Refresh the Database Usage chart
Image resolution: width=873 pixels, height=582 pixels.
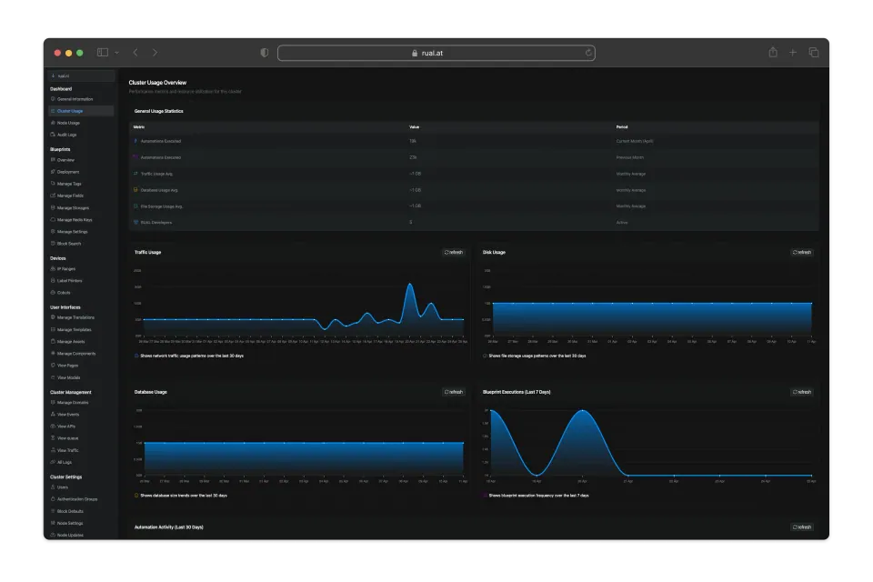click(453, 392)
